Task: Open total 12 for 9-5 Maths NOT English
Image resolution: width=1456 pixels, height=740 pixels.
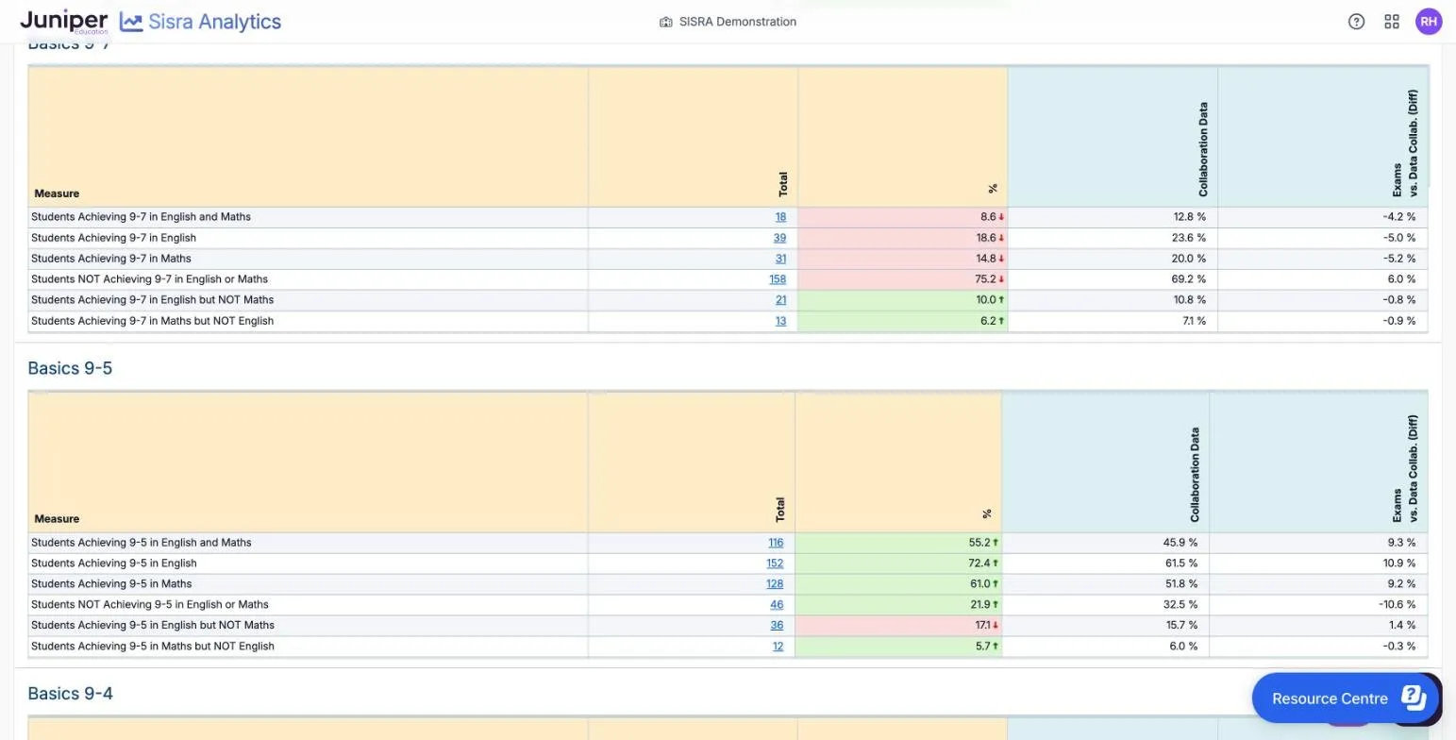Action: pyautogui.click(x=778, y=647)
